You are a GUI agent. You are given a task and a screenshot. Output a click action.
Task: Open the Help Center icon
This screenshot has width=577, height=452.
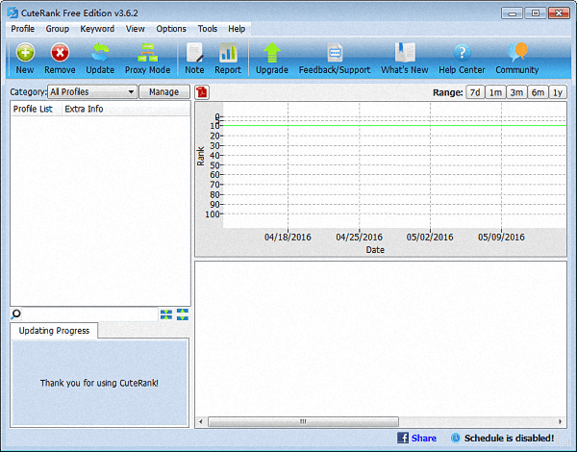pos(462,54)
